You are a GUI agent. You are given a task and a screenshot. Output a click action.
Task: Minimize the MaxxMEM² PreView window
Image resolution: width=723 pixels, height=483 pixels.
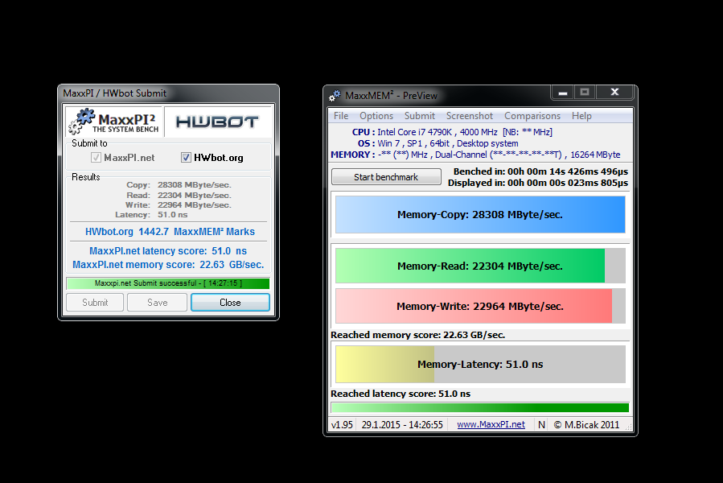562,93
